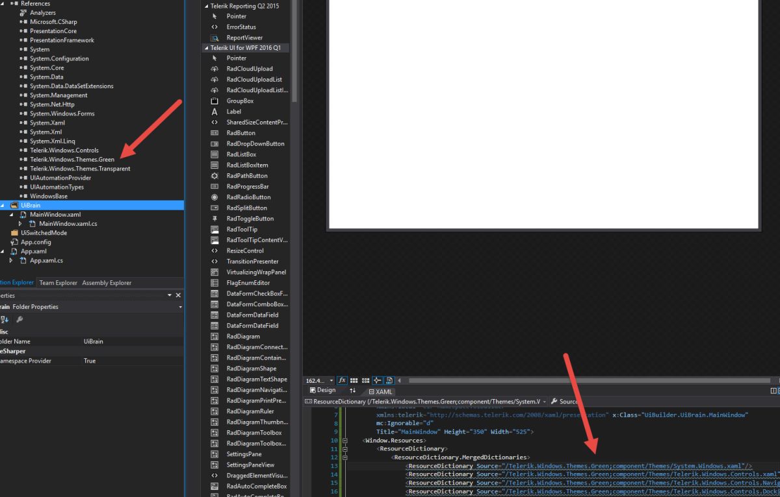Select the RadProgressBar control icon
This screenshot has width=780, height=497.
pos(214,186)
